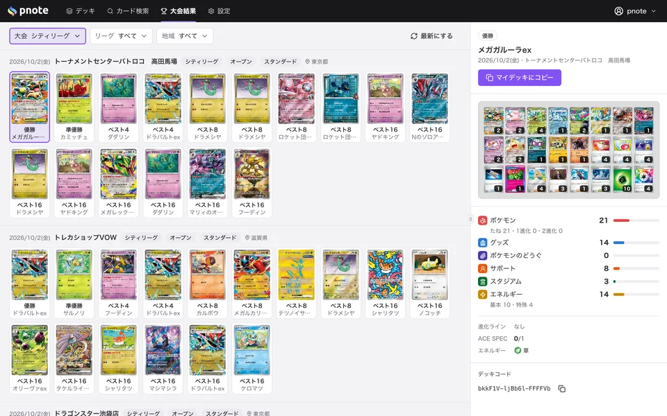Click the 優勝 badge in the detail panel
This screenshot has width=667, height=416.
[488, 35]
